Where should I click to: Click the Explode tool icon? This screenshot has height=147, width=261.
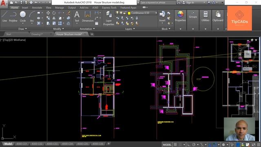coord(69,18)
